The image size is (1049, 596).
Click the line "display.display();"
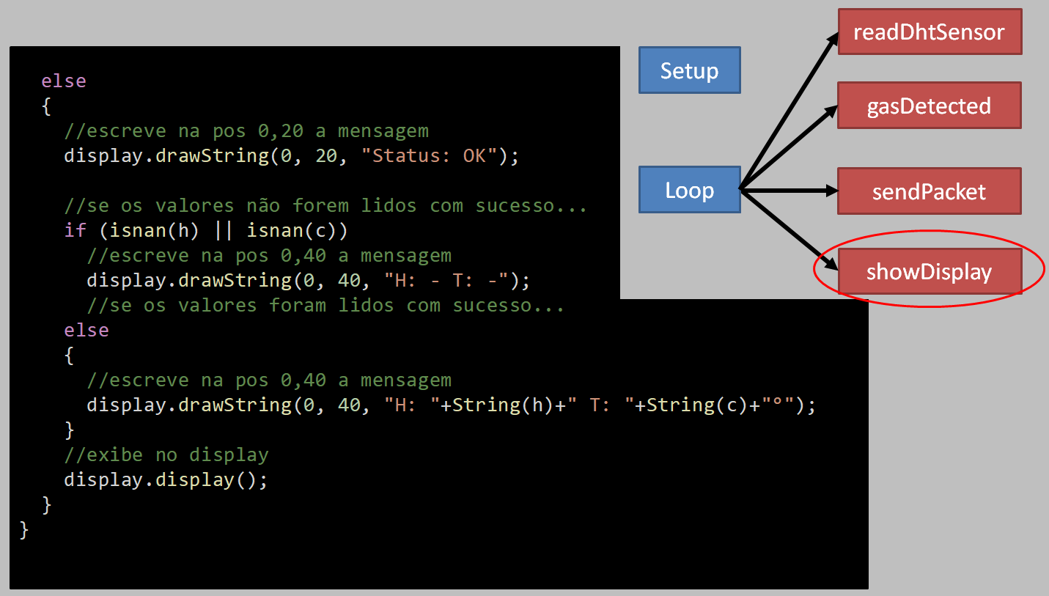coord(166,480)
